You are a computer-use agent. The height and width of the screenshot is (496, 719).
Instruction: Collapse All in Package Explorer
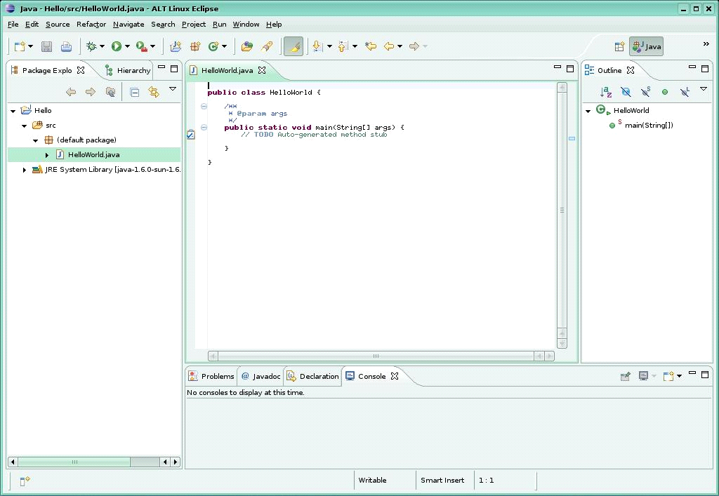pos(134,93)
